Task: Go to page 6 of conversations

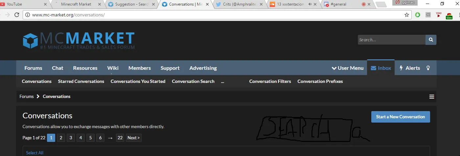Action: pyautogui.click(x=100, y=138)
